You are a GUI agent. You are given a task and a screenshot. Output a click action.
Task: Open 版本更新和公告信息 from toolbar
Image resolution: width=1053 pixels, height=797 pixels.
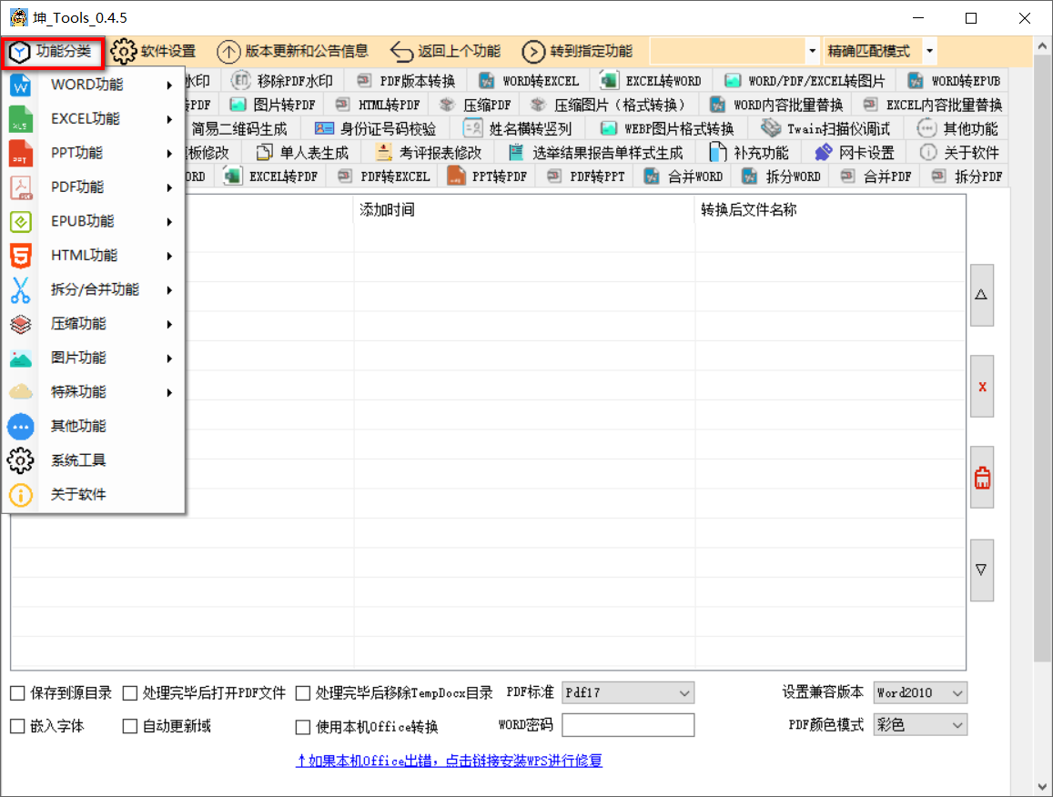(293, 51)
